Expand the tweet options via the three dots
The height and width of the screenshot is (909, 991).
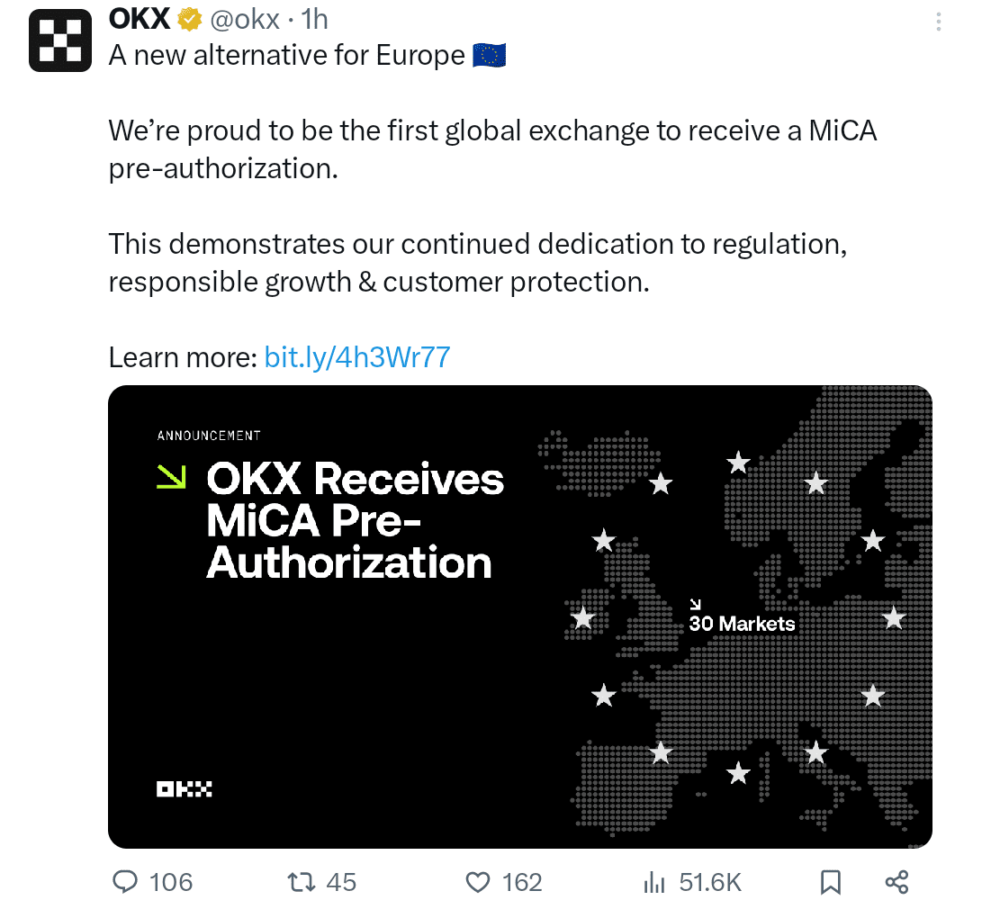click(939, 21)
